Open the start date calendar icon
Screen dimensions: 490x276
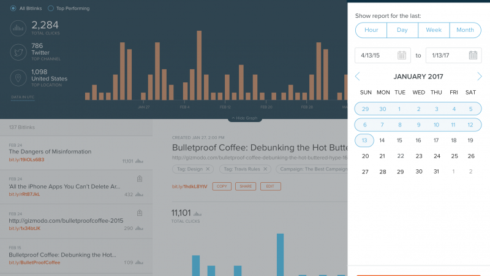click(402, 55)
